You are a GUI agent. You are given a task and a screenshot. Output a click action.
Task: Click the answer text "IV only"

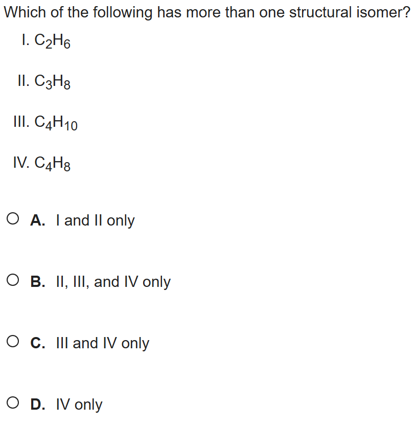coord(79,405)
